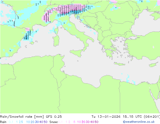Viewport: 160px width, 124px height.
Task: Click the "(06+201)" forecast run text
Action: point(152,117)
